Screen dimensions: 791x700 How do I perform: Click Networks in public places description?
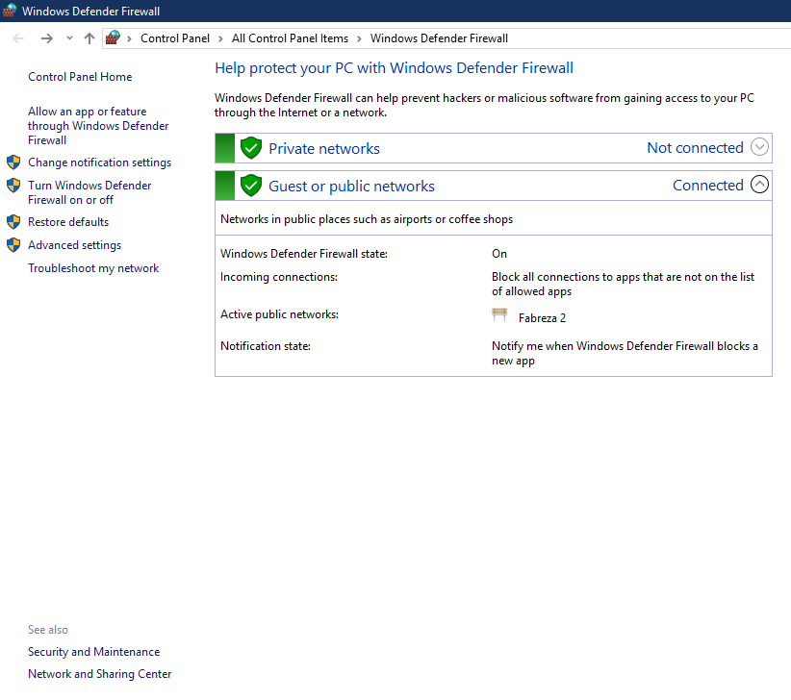click(367, 219)
